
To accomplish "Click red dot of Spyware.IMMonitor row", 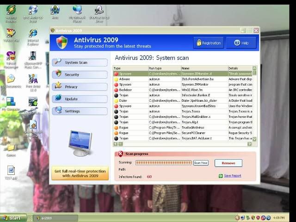I will pos(116,85).
